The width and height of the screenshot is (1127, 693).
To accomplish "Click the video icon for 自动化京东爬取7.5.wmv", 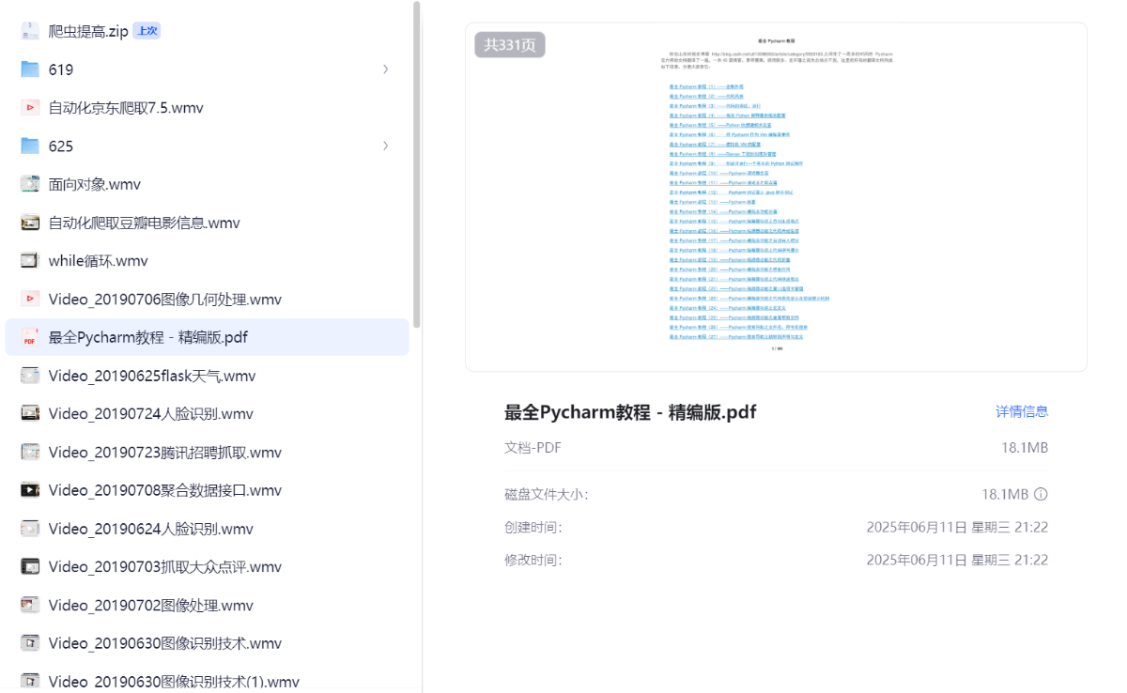I will (30, 108).
